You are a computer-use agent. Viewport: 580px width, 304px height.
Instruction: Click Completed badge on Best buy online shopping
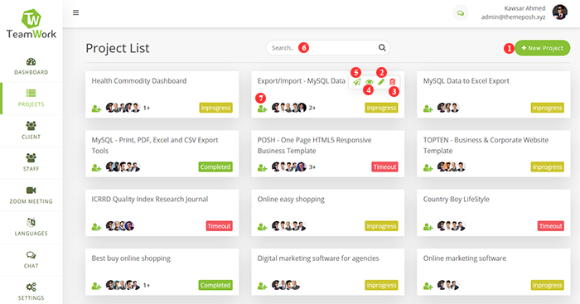[215, 285]
